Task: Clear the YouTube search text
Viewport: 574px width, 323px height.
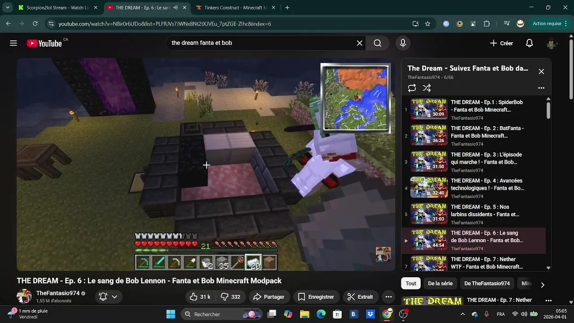Action: click(x=360, y=43)
